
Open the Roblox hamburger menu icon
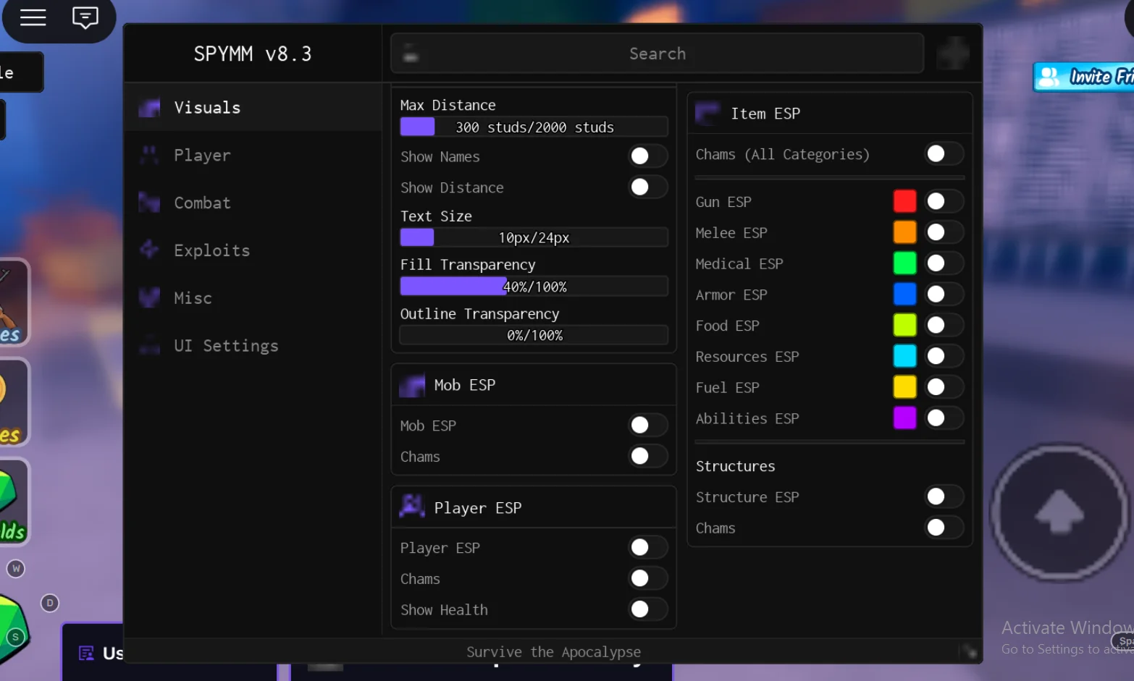coord(33,17)
